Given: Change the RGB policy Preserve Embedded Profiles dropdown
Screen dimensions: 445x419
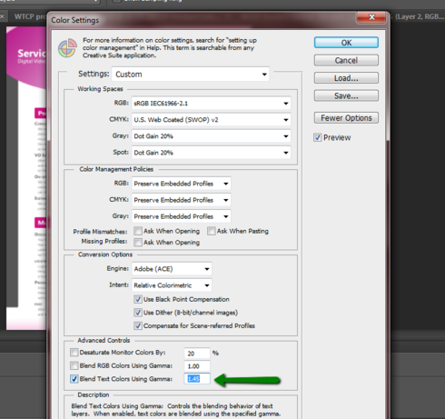Looking at the screenshot, I should [182, 184].
